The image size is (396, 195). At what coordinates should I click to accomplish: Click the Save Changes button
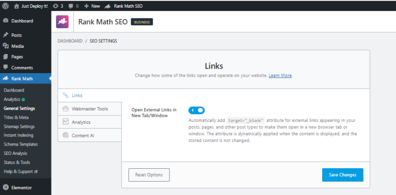343,175
